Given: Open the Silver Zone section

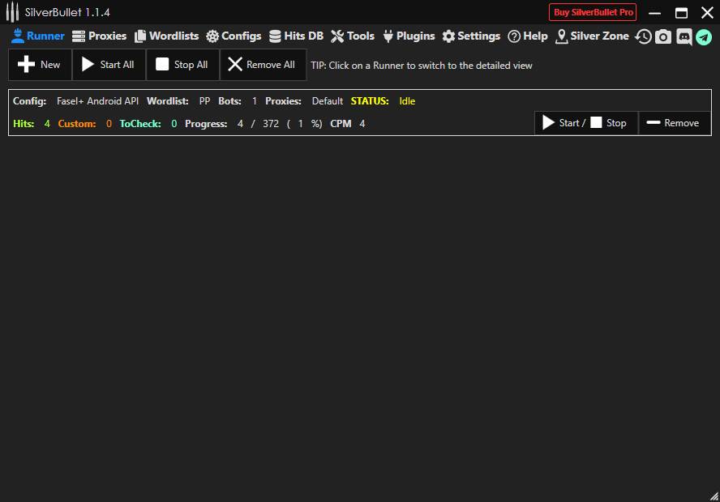Looking at the screenshot, I should 594,36.
